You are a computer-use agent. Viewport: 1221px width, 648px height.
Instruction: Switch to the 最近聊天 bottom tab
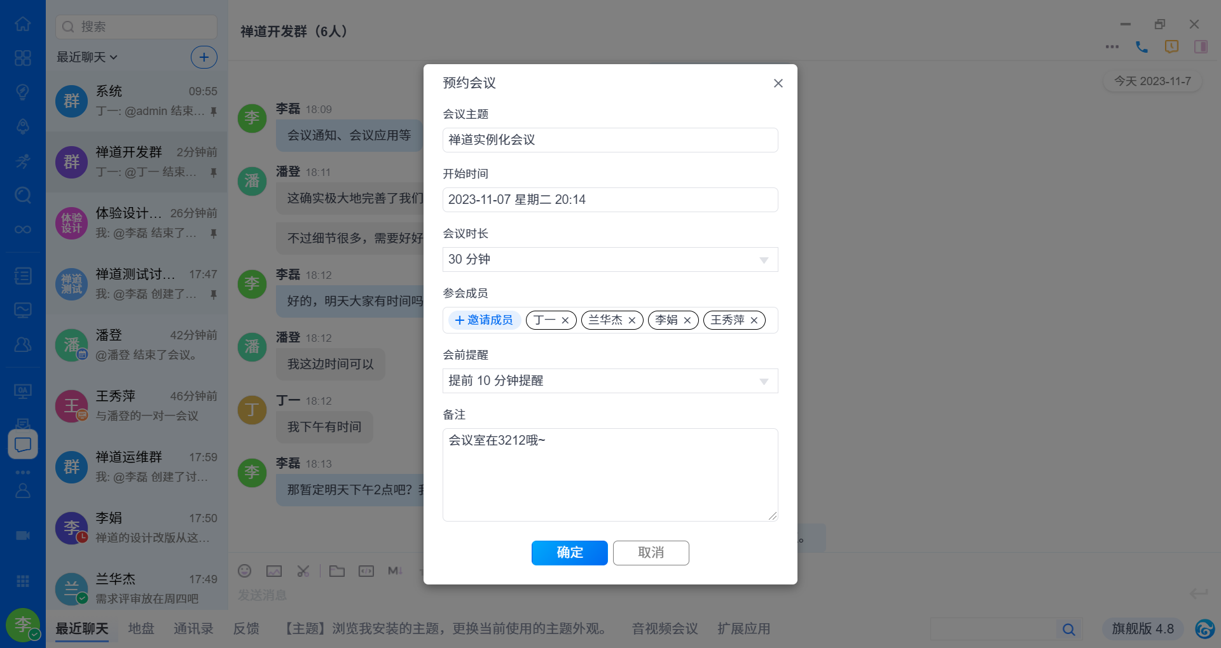pos(82,629)
